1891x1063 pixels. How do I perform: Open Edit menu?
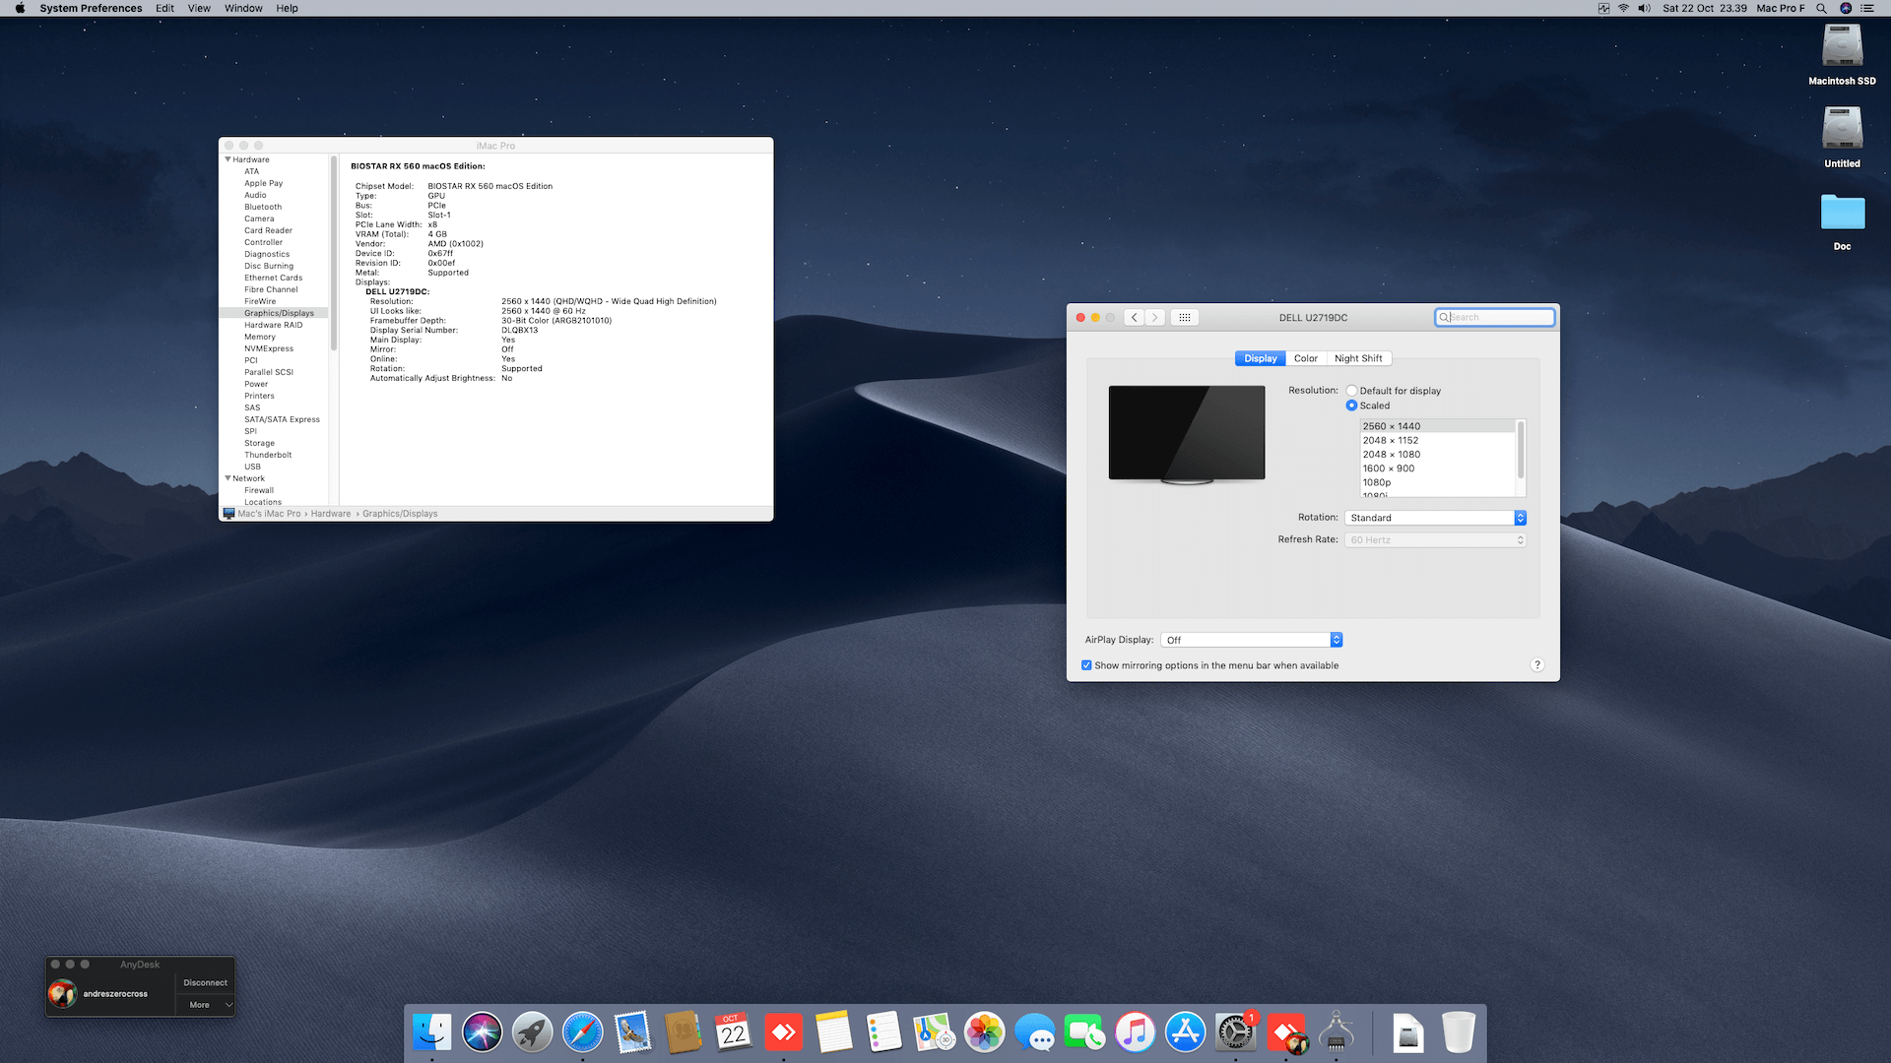click(164, 8)
